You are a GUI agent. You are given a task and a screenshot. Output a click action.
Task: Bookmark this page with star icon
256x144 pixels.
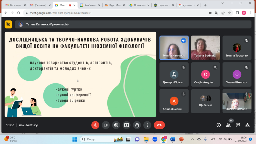[x=229, y=13]
